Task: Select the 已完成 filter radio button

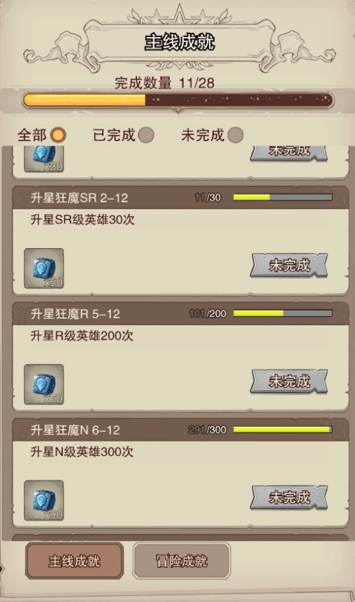Action: tap(146, 135)
